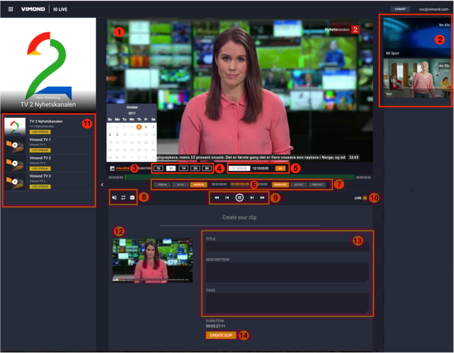Click the main video player
Image resolution: width=454 pixels, height=353 pixels.
[x=239, y=91]
